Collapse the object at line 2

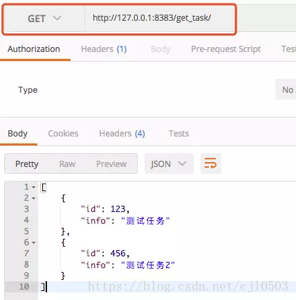click(x=34, y=198)
